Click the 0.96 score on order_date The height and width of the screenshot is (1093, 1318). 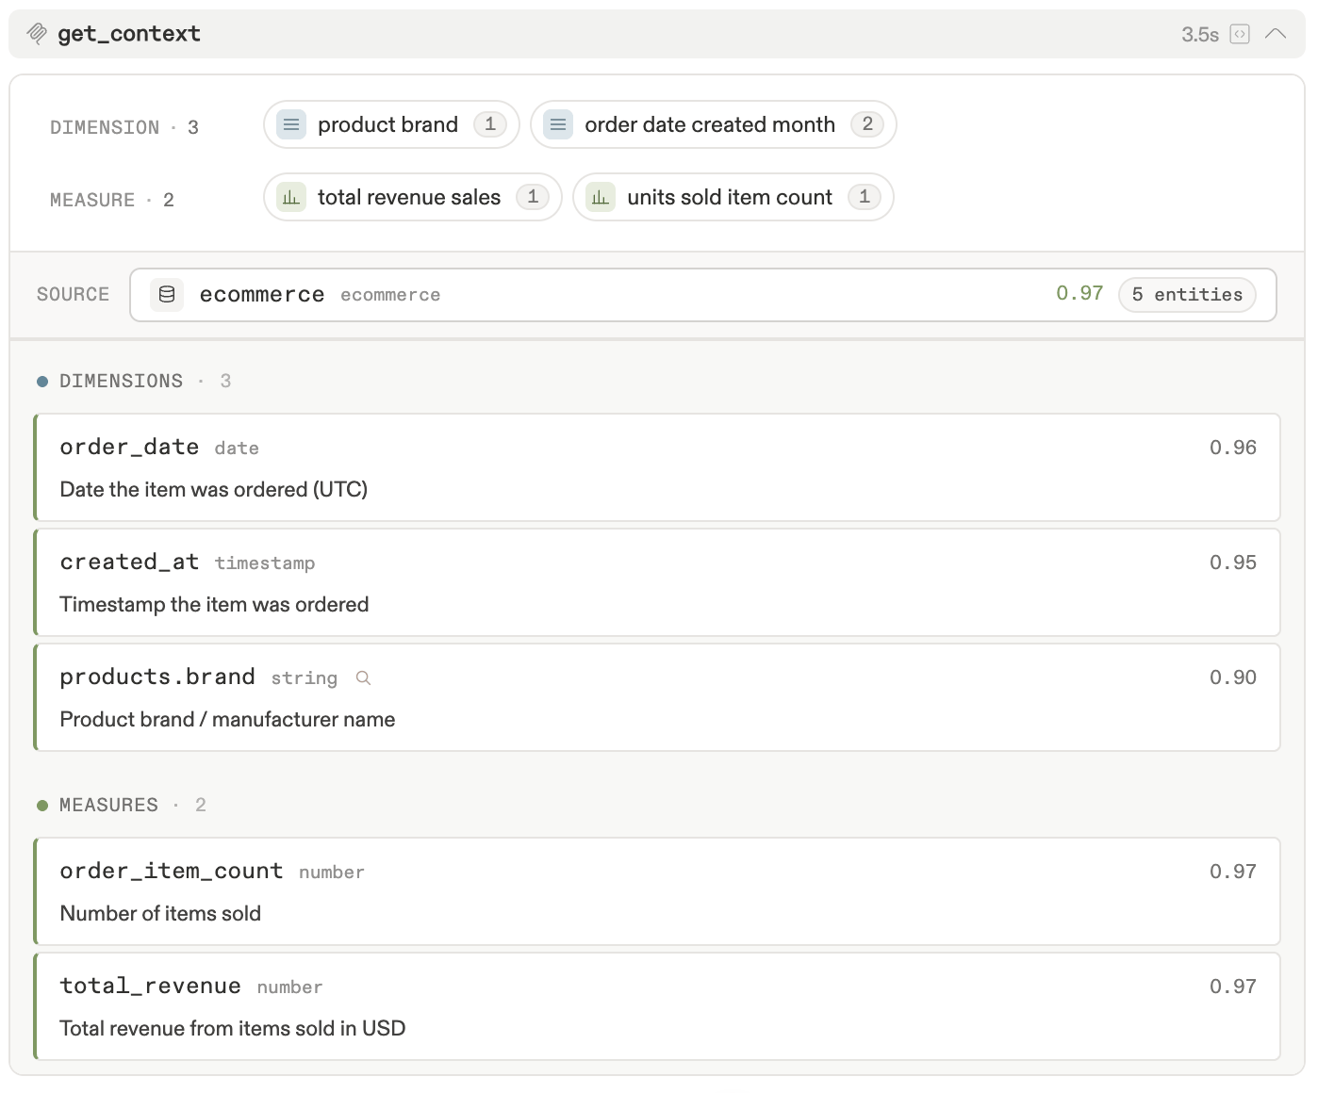click(x=1233, y=448)
